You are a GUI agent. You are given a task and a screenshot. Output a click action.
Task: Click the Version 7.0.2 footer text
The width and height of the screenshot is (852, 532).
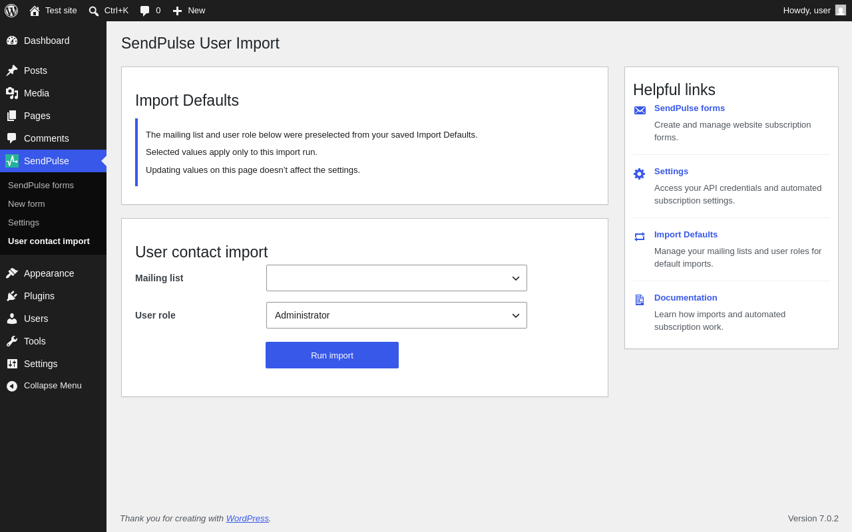pyautogui.click(x=813, y=518)
